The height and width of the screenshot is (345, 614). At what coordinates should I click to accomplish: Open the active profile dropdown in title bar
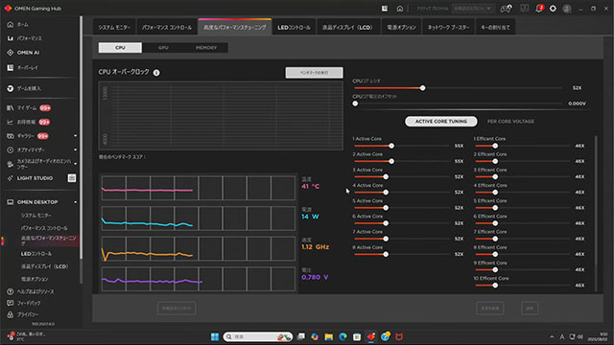click(473, 9)
